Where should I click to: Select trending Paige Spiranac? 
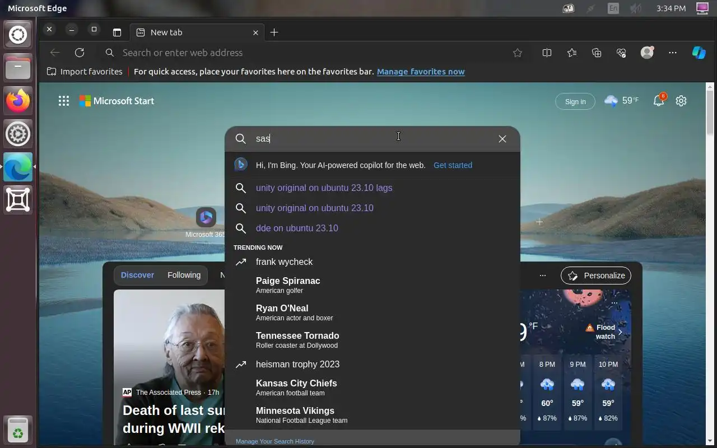[373, 285]
